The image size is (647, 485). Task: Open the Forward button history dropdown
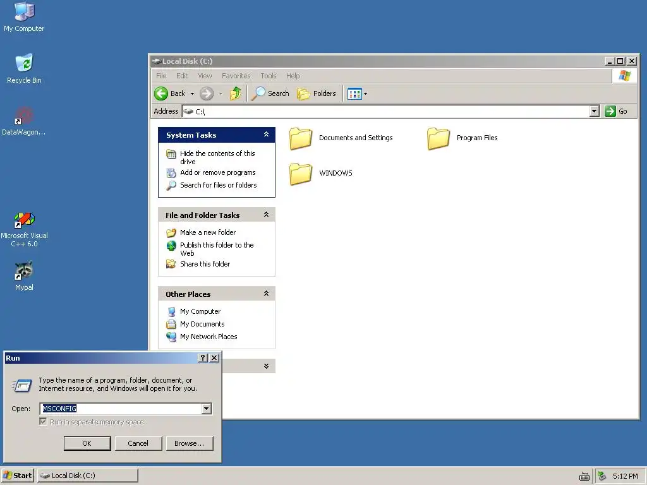click(x=221, y=94)
